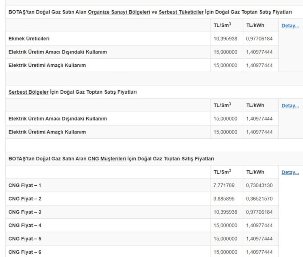Open Detay link in CNG Müşterileri table

coord(290,172)
